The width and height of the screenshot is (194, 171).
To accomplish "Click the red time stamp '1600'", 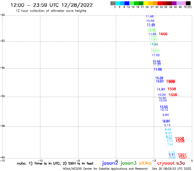I will [x=163, y=34].
